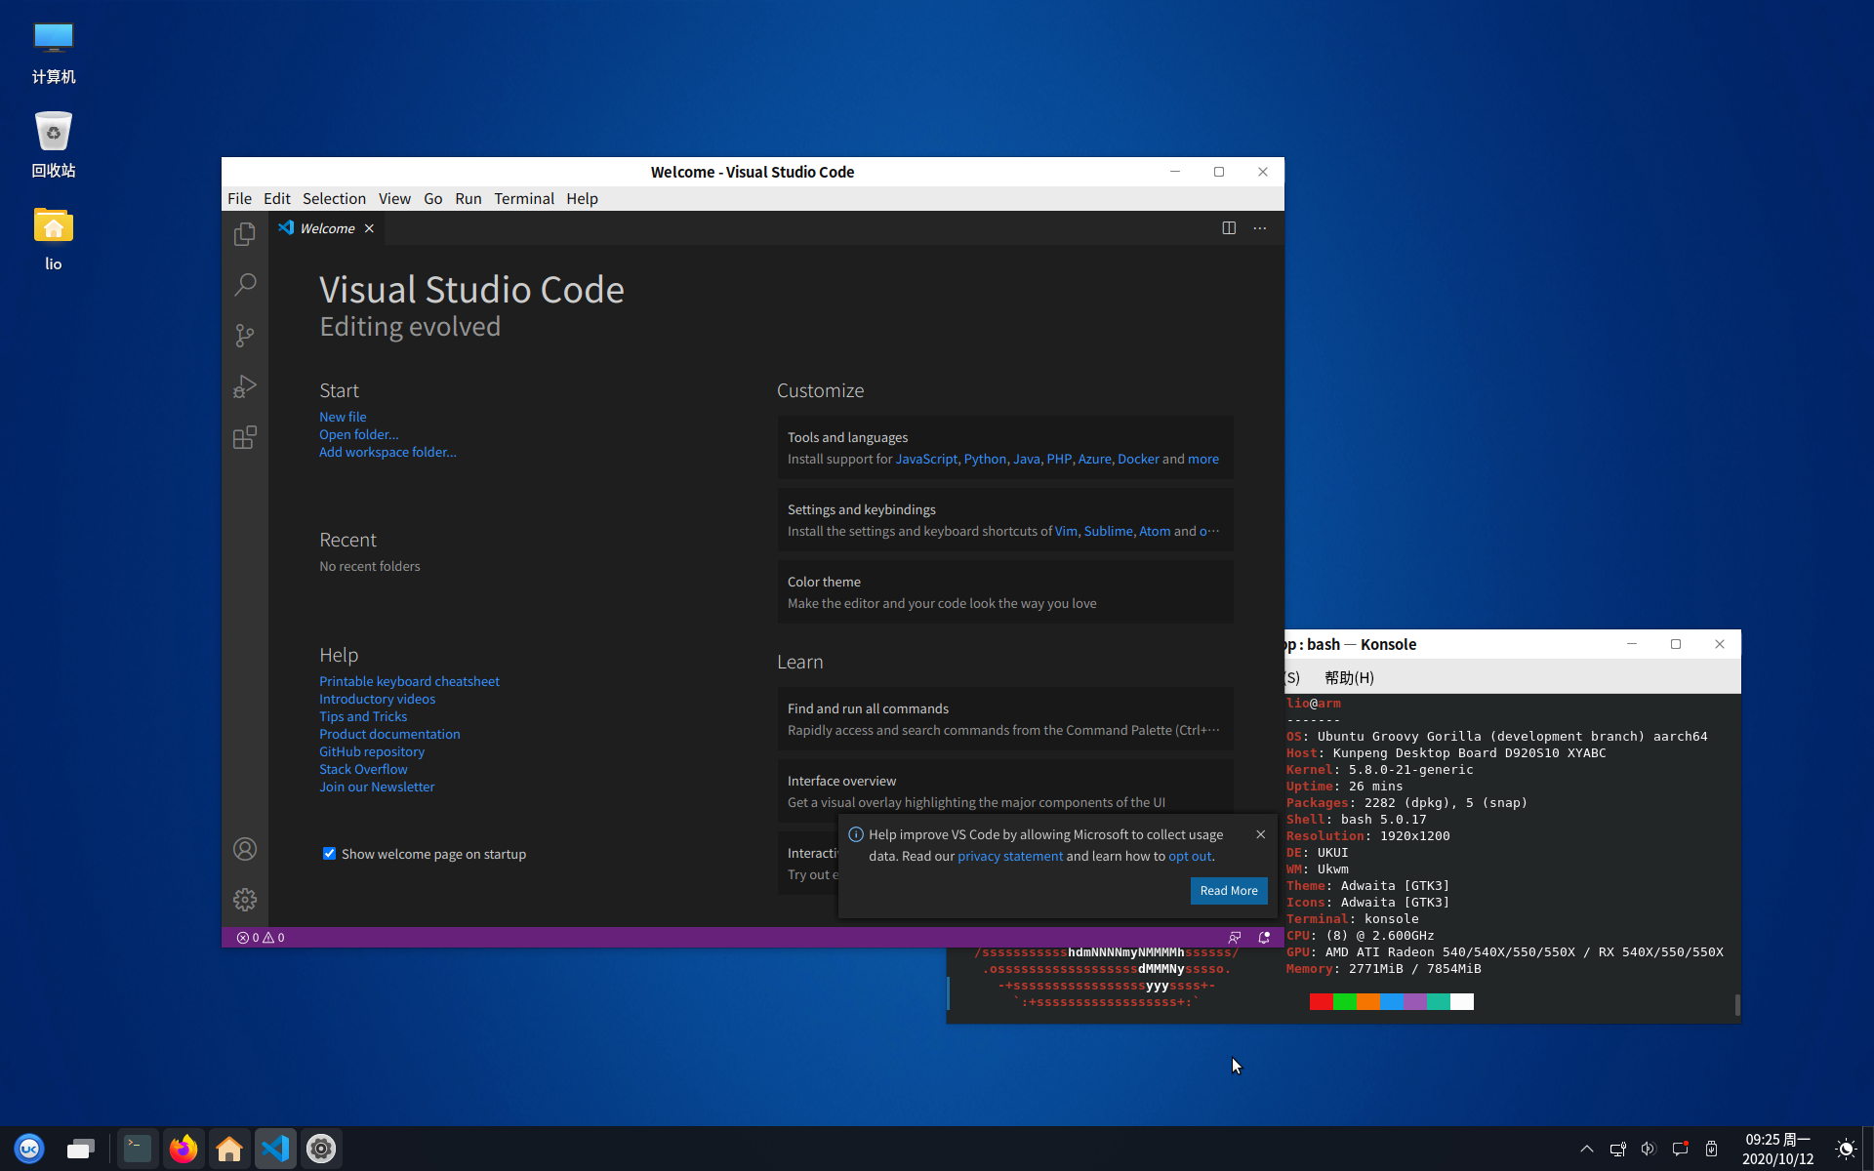Open the UKUI start menu
Viewport: 1874px width, 1171px height.
pos(29,1149)
